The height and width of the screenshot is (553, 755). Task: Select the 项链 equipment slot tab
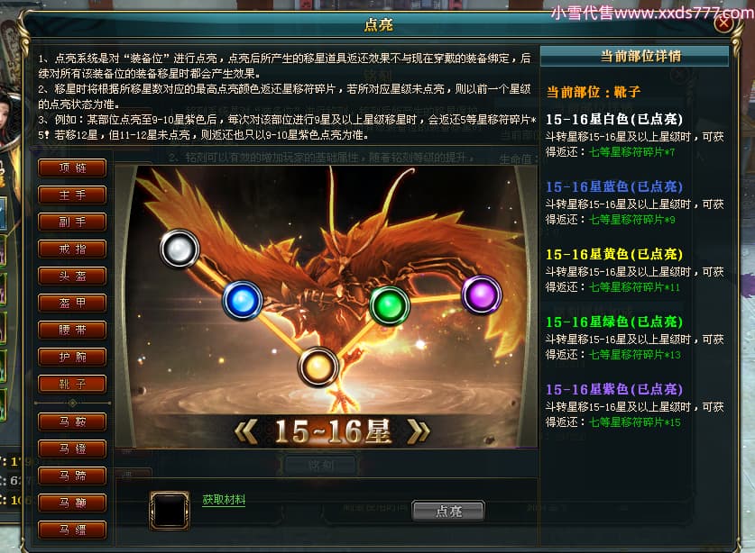pos(72,168)
